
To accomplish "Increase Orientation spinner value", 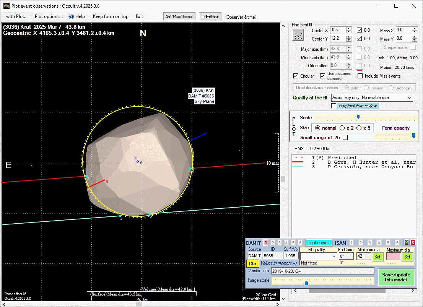I will coord(349,64).
